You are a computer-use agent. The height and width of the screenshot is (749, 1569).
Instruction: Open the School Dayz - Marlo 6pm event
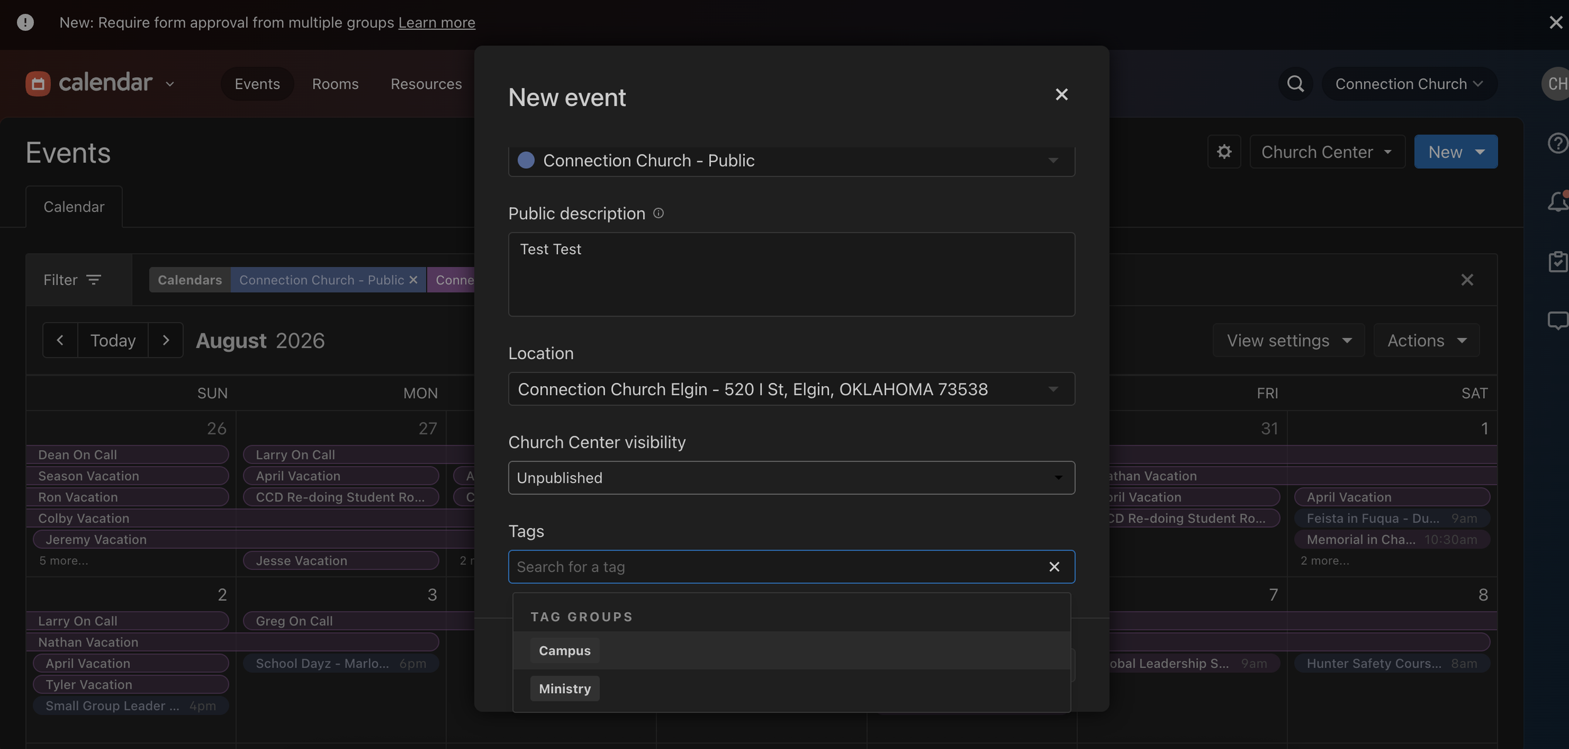(x=341, y=664)
